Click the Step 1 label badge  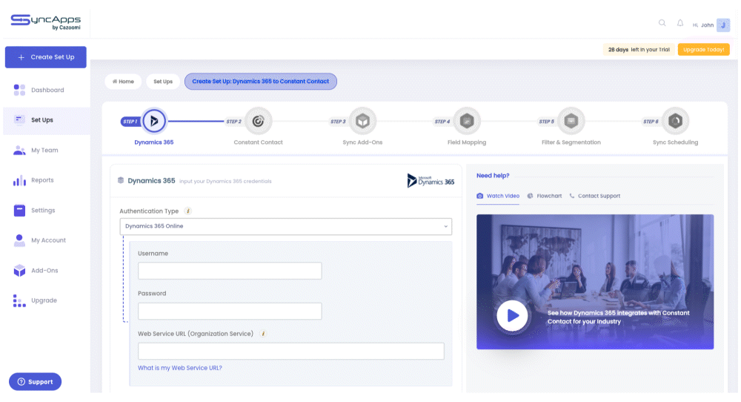130,122
